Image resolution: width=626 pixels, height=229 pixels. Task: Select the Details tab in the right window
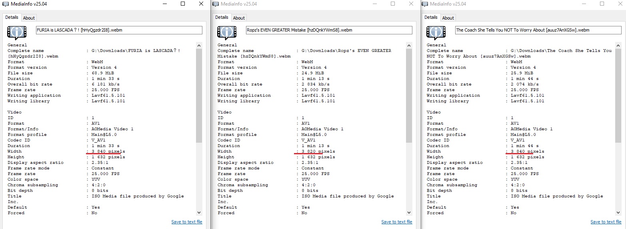[431, 17]
